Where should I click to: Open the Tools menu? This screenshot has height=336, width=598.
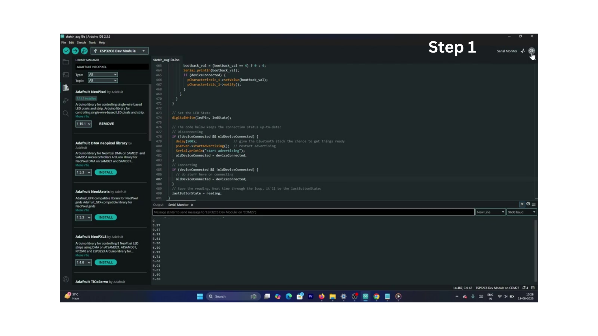(x=92, y=43)
